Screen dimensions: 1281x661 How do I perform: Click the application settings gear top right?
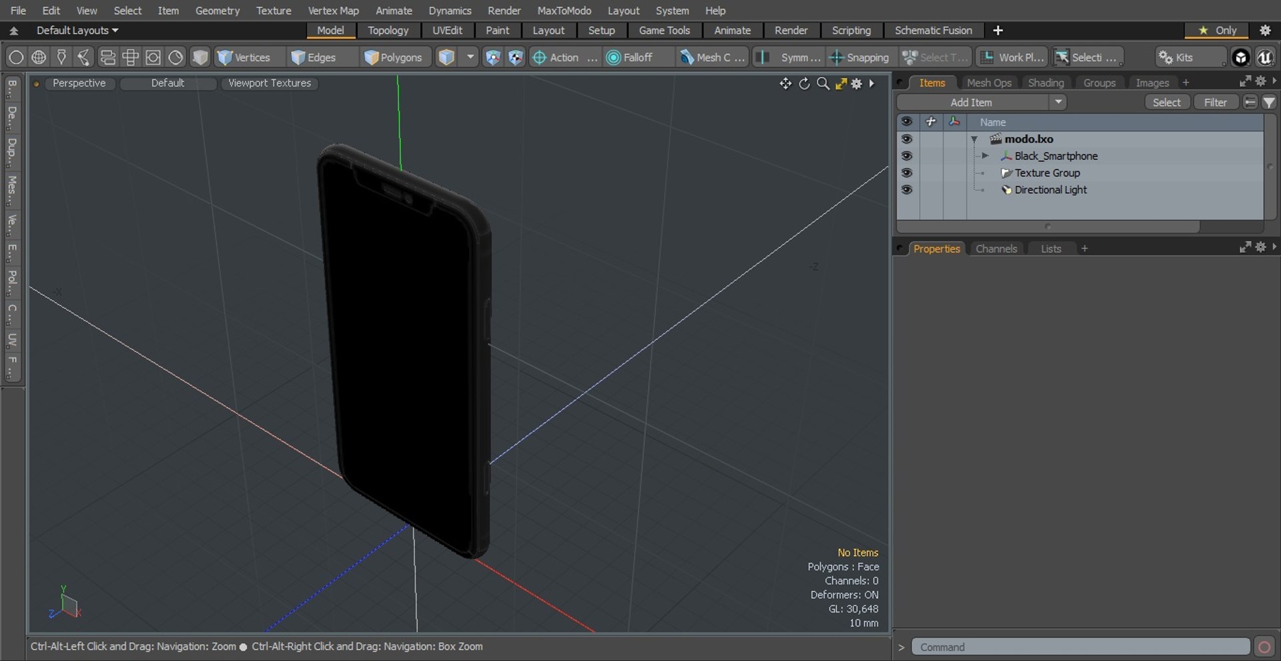(1265, 30)
